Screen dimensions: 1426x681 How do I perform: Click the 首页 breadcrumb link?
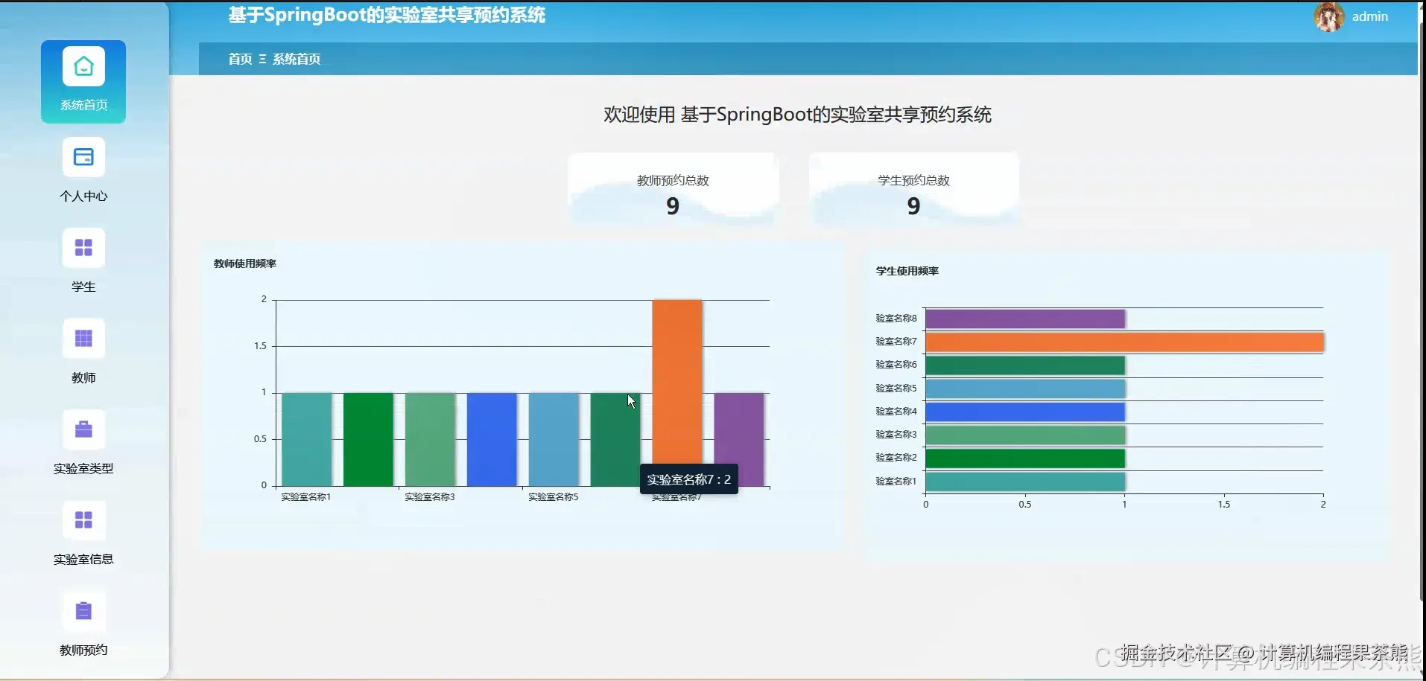(x=239, y=59)
